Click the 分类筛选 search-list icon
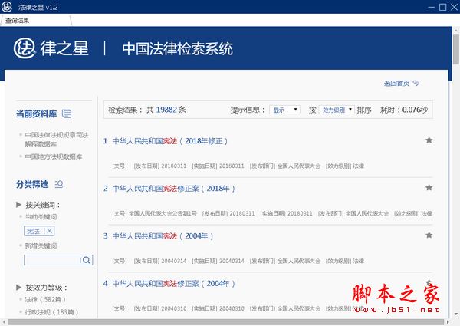This screenshot has height=326, width=460. [59, 184]
